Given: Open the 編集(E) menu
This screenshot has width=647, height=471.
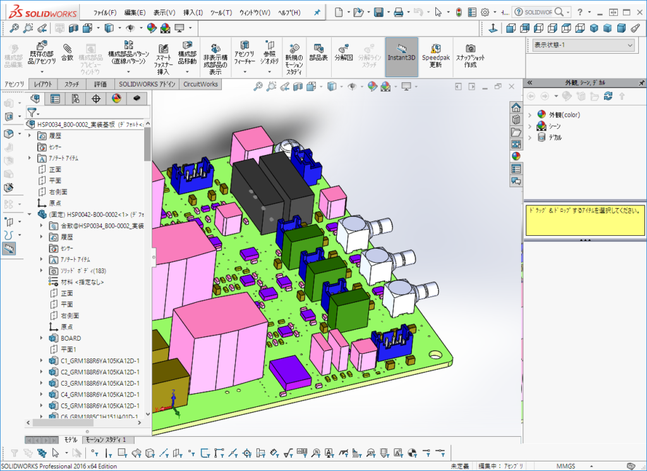Looking at the screenshot, I should coord(135,13).
